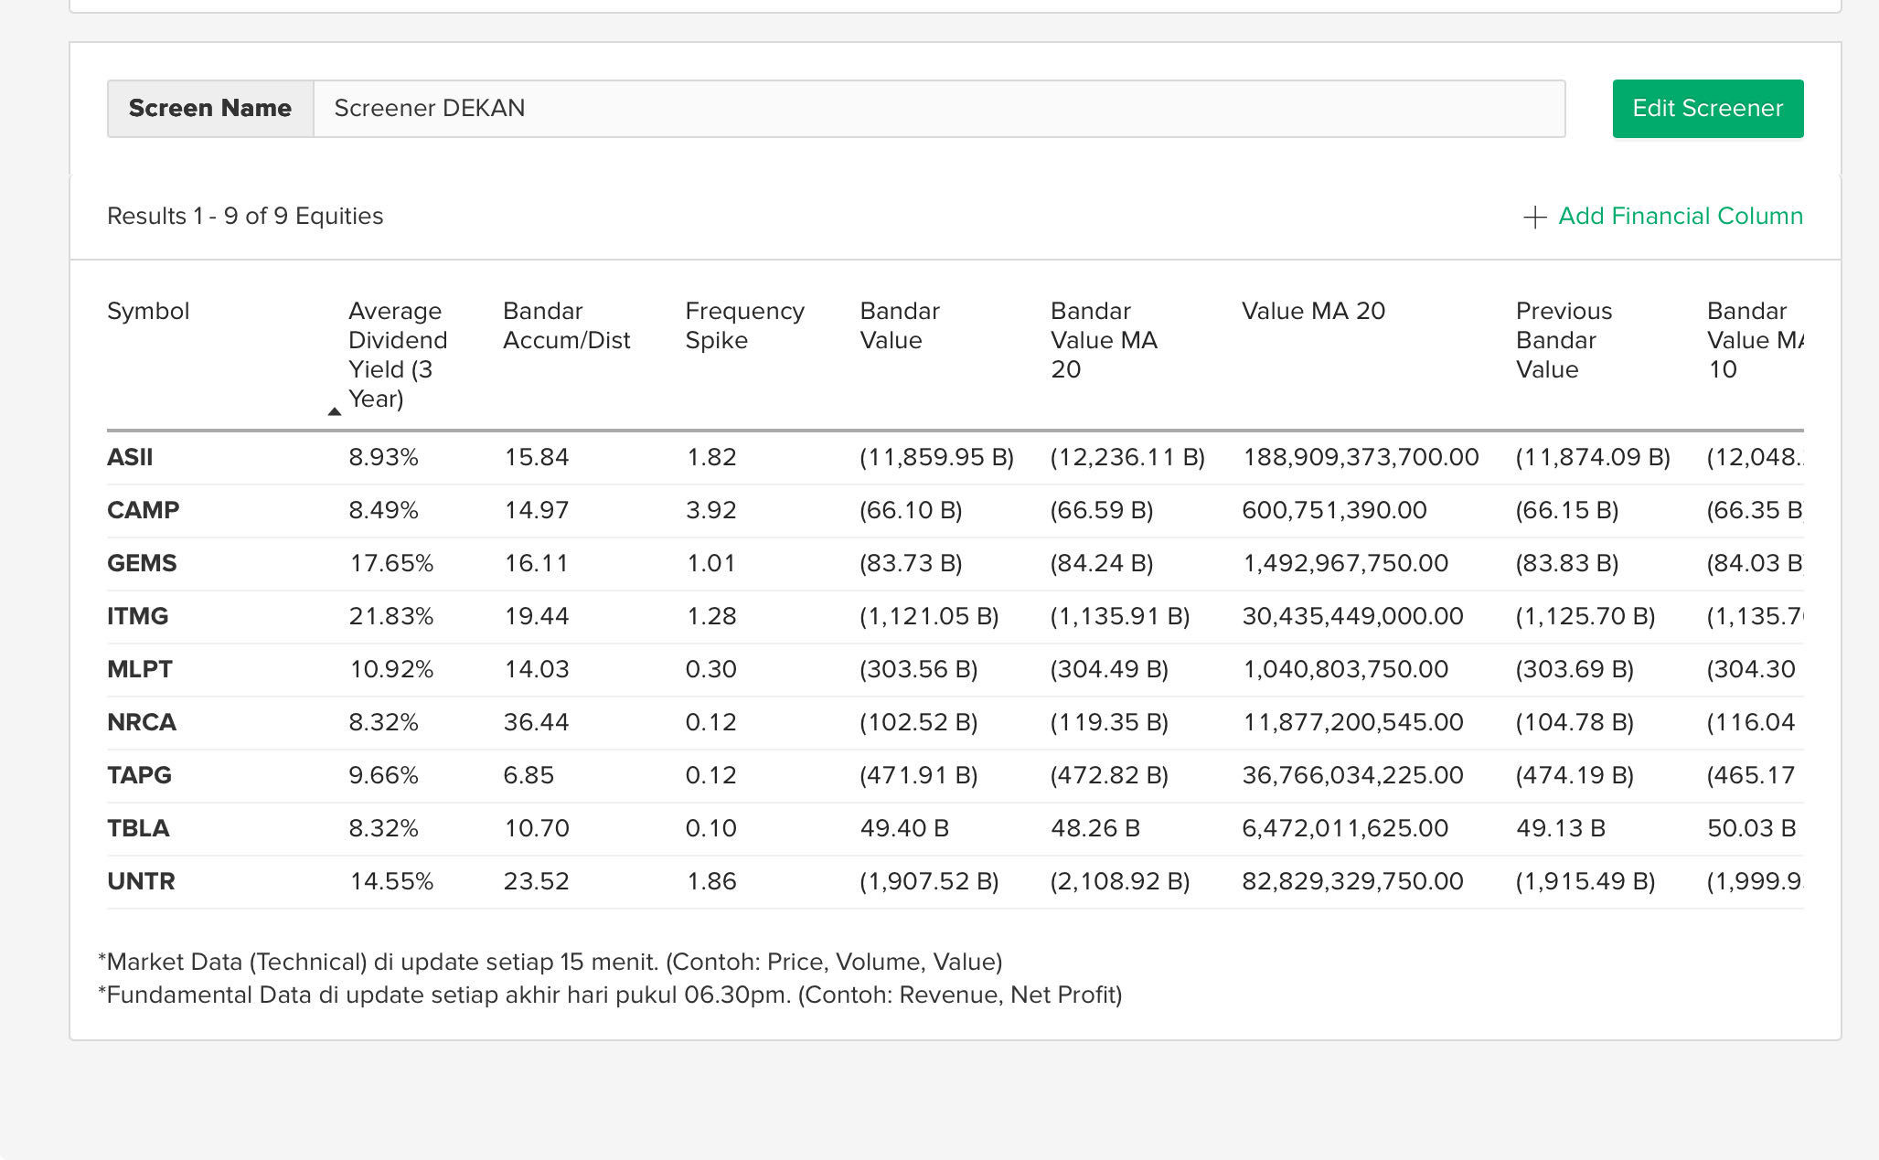
Task: Select TAPG Value MA 20 36,766,034,225.00
Action: click(x=1352, y=775)
